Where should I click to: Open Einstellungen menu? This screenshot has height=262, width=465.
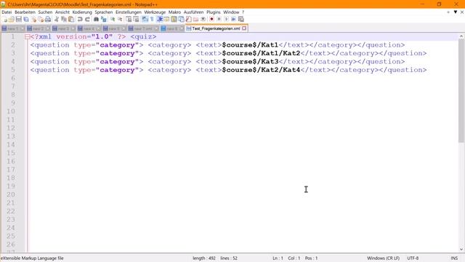129,12
